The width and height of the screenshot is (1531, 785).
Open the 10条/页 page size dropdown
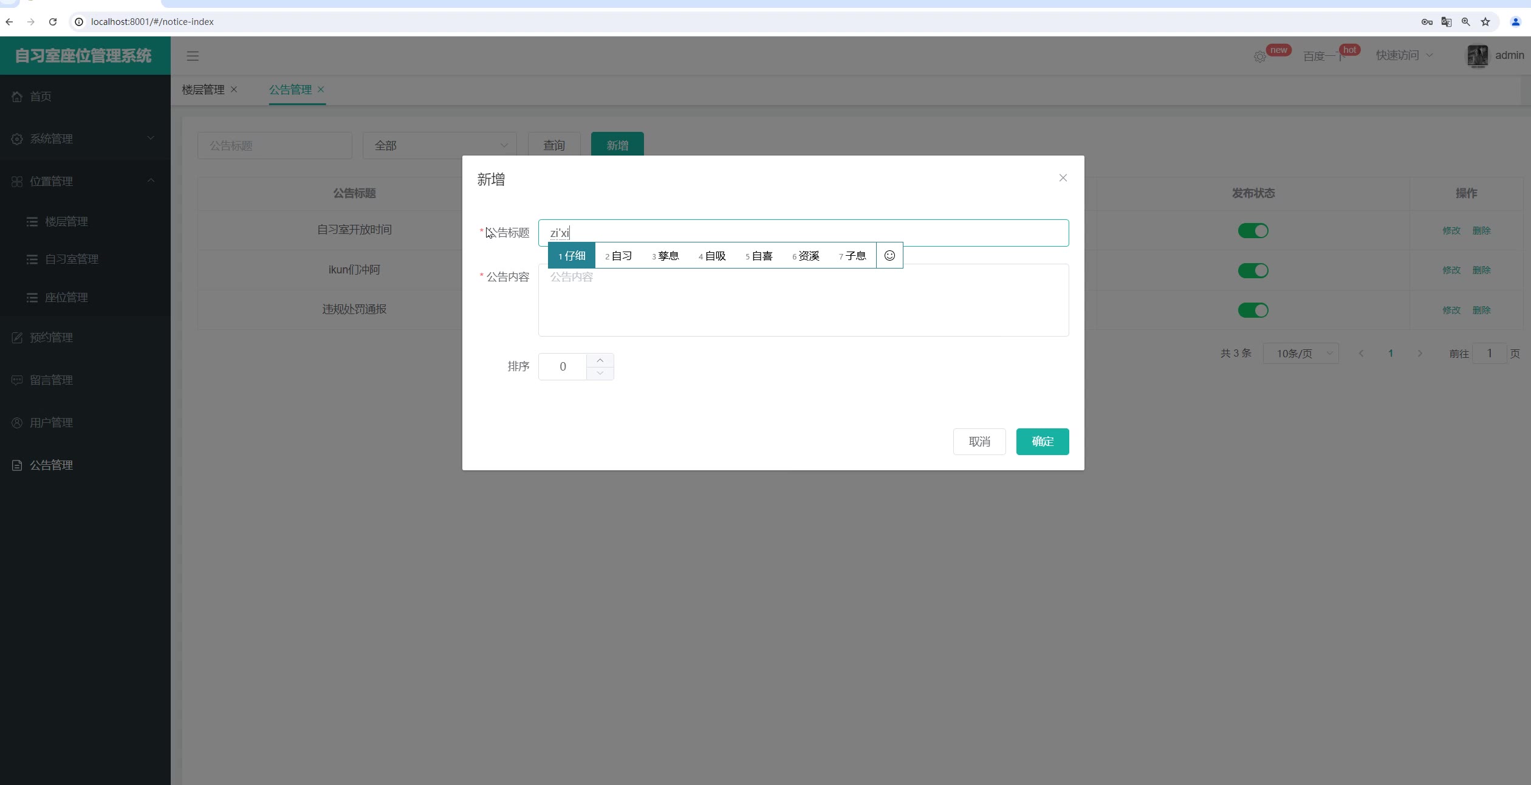1301,354
